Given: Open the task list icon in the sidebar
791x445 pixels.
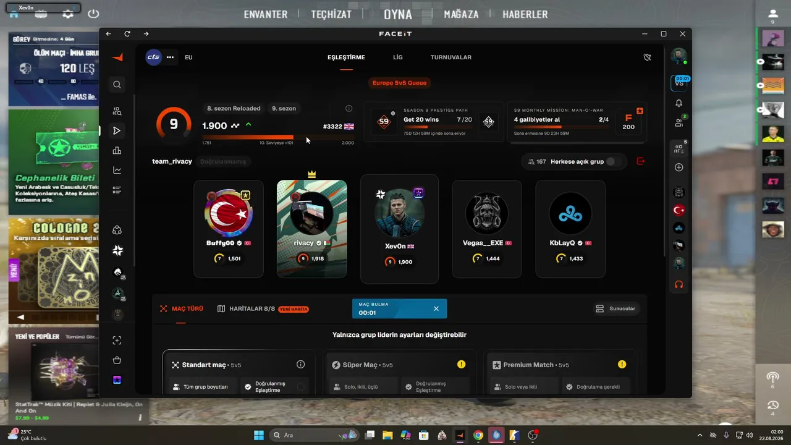Looking at the screenshot, I should point(117,190).
